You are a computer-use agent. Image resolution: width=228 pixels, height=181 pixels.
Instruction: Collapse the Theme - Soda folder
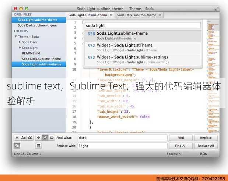16,37
